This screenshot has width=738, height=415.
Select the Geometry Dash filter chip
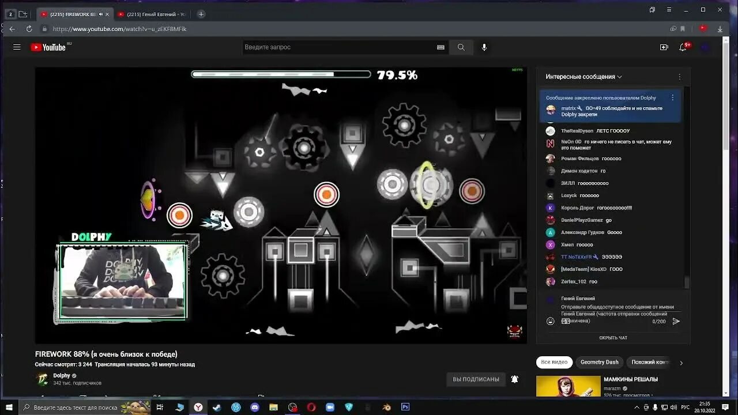[600, 362]
